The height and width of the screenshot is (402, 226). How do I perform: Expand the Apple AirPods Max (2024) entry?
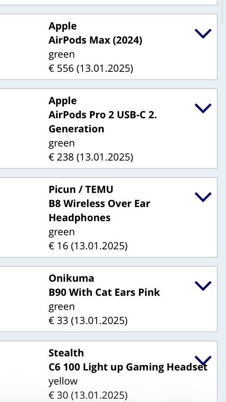203,34
